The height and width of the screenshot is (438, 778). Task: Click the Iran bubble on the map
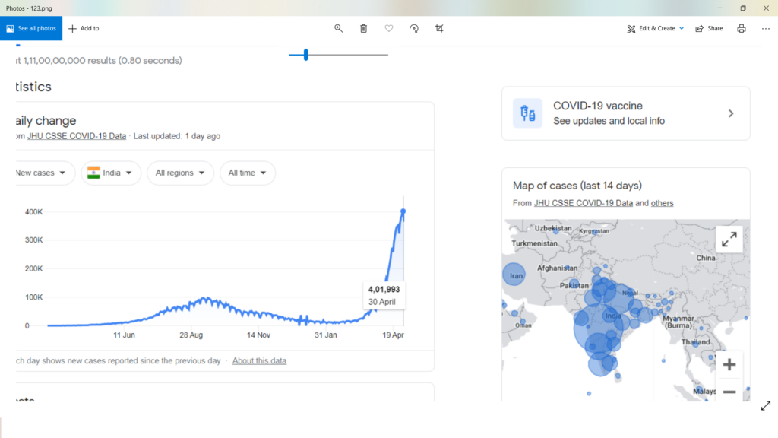tap(514, 275)
